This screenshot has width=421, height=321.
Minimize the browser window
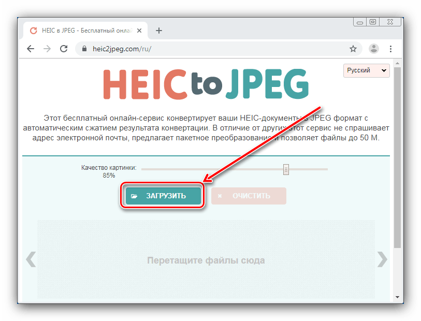click(x=360, y=22)
